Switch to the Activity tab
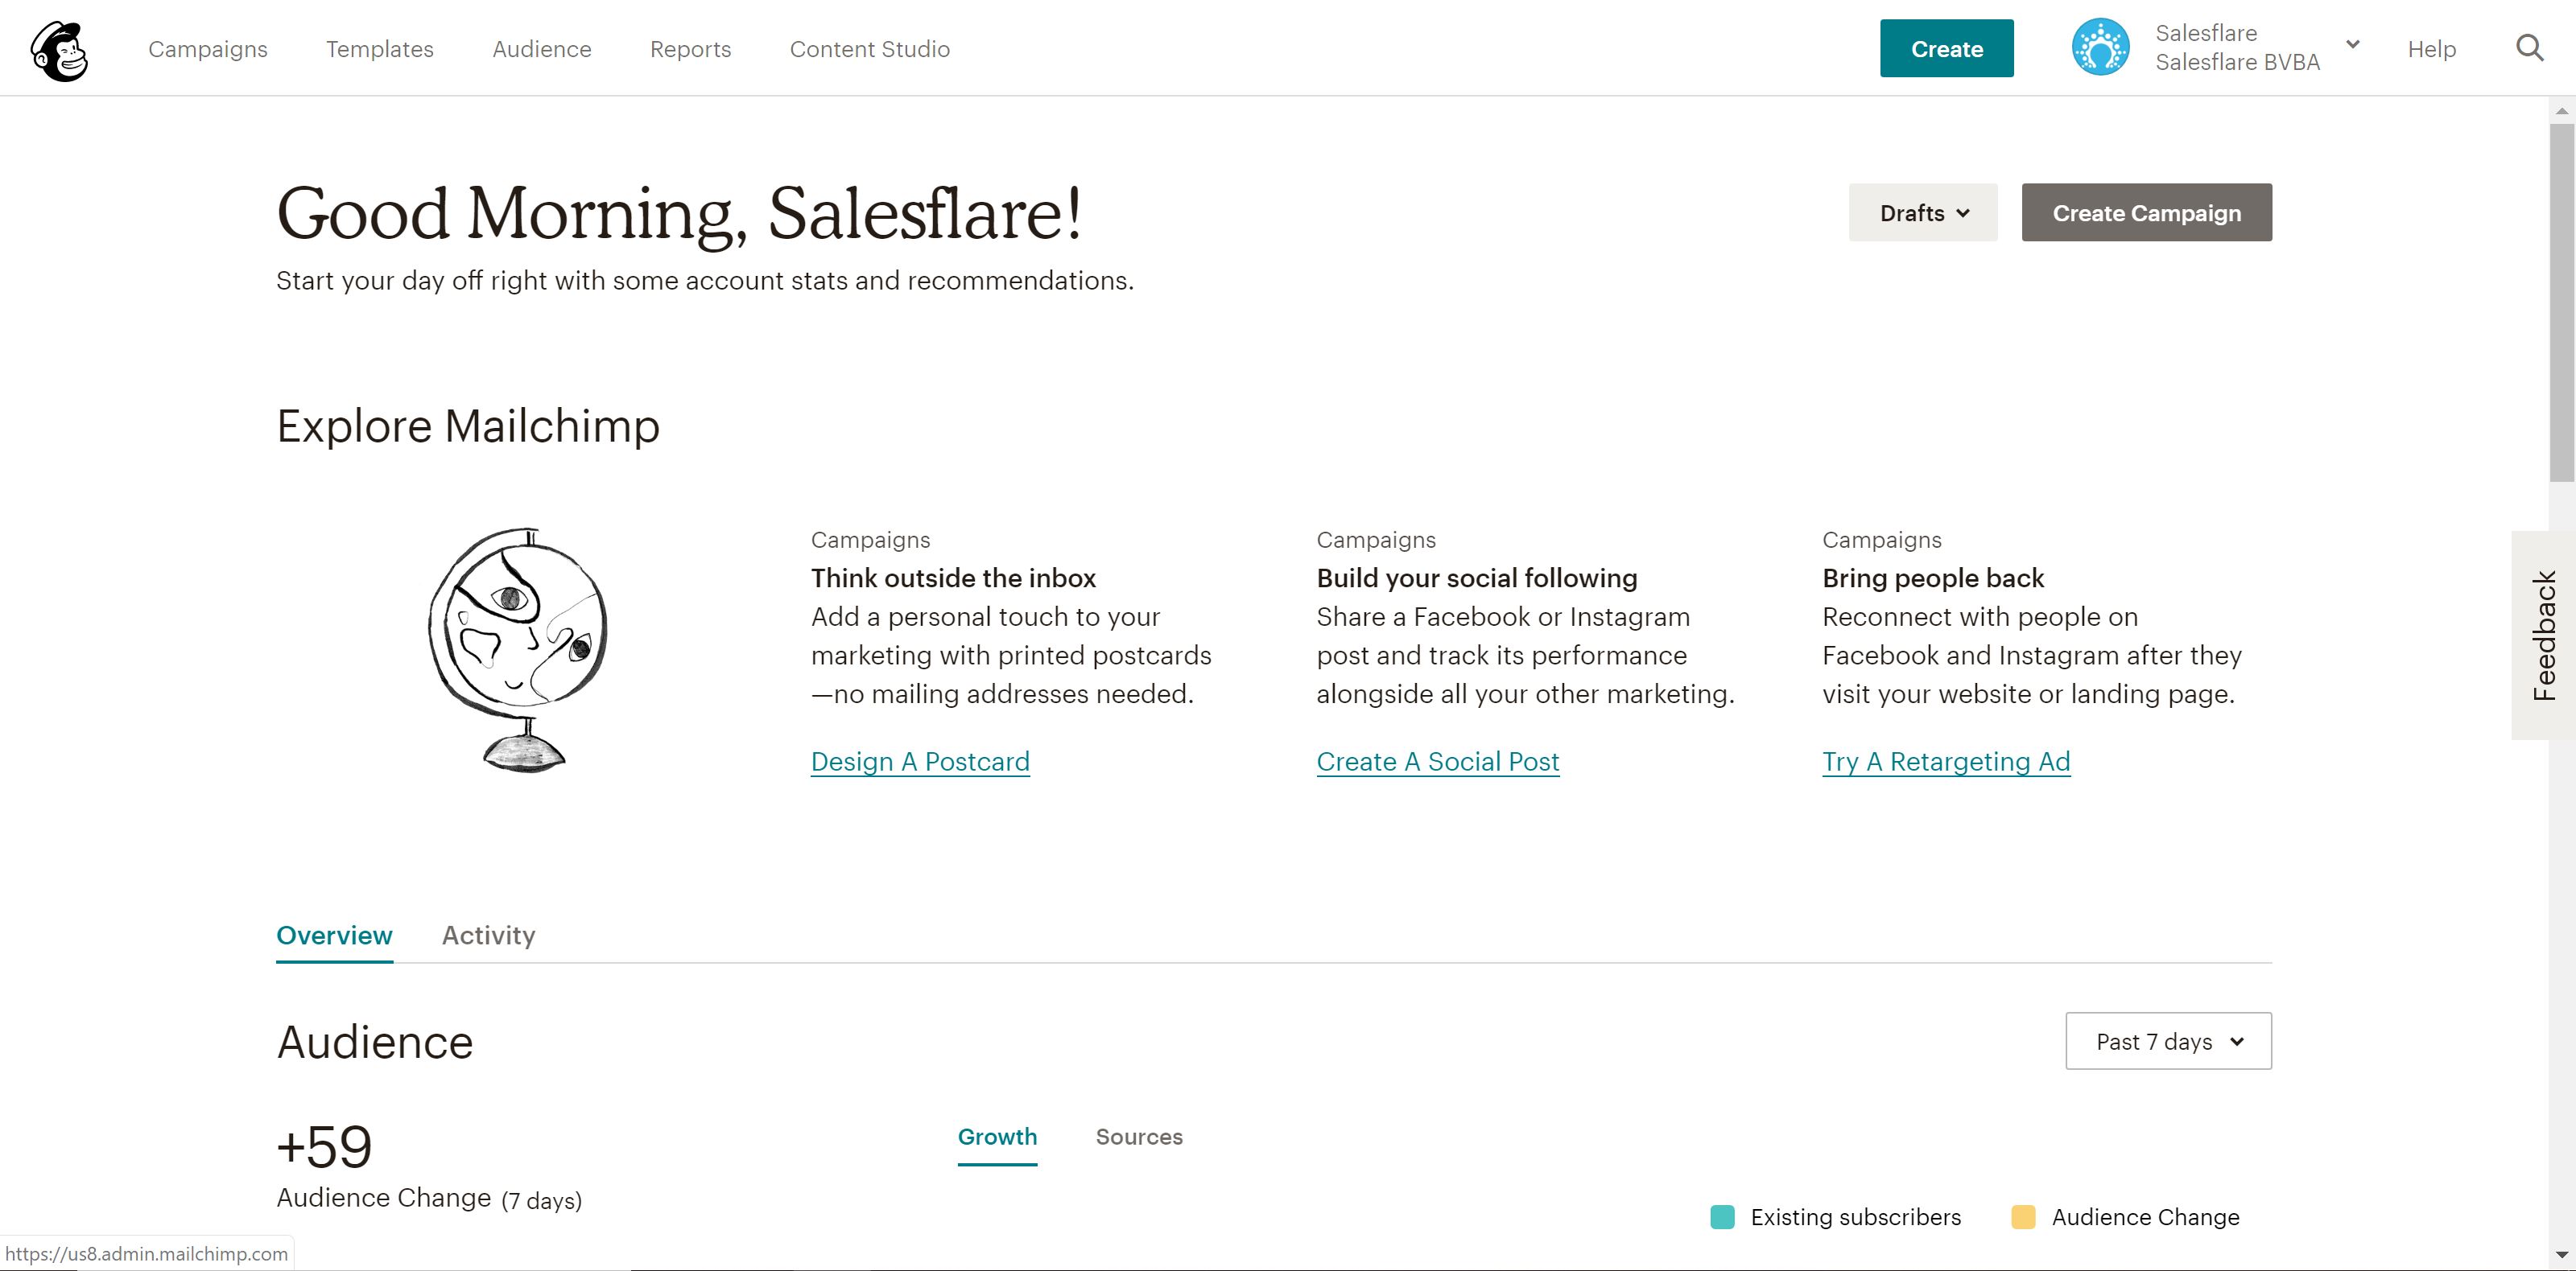This screenshot has height=1271, width=2576. 488,936
